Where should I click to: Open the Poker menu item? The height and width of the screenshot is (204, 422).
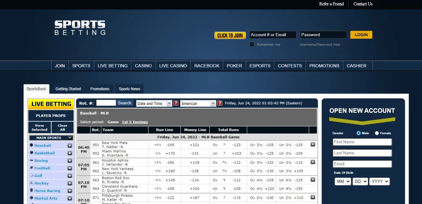coord(234,66)
